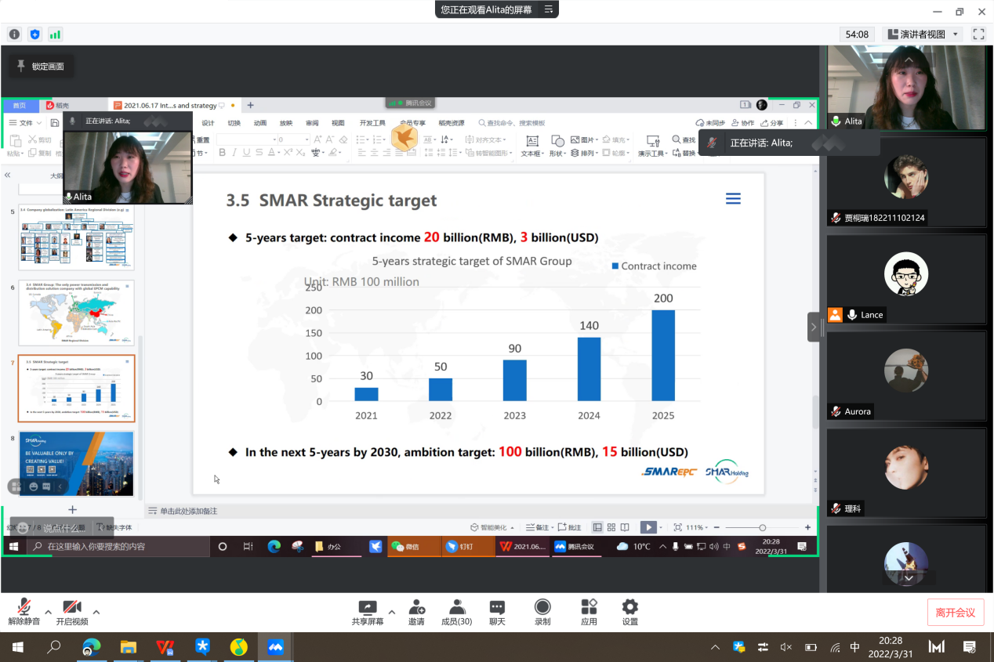The image size is (994, 662).
Task: Turn on camera with 开启视频
Action: pyautogui.click(x=72, y=612)
